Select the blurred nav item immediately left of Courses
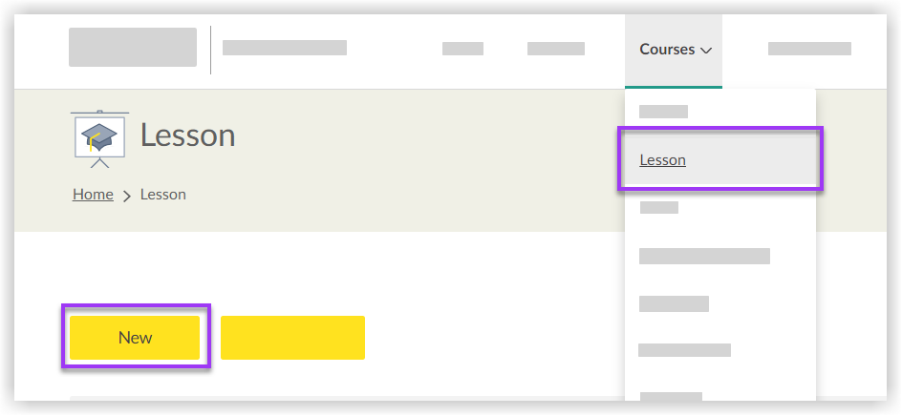This screenshot has width=902, height=416. point(555,49)
